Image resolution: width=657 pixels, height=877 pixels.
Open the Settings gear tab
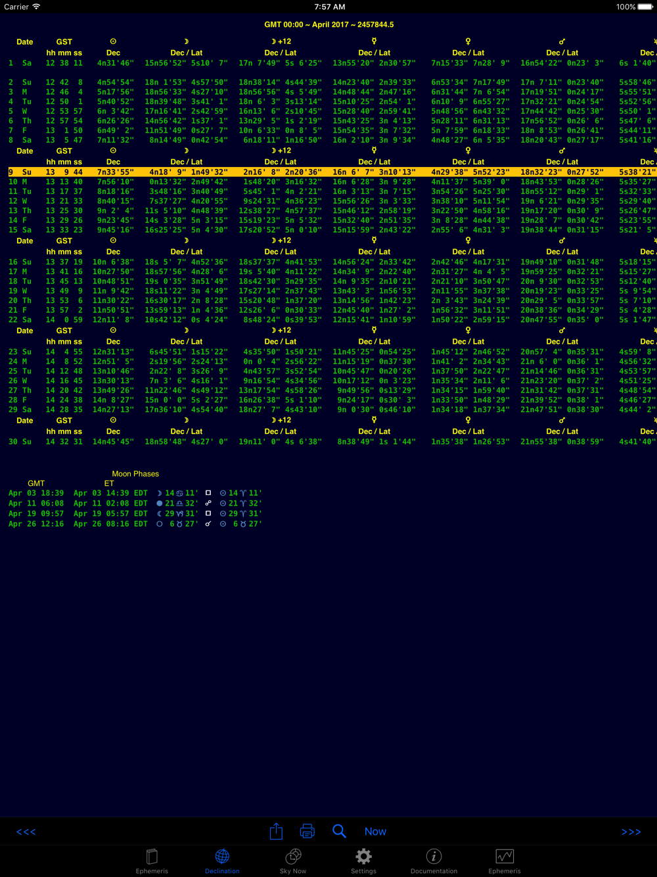coord(363,861)
